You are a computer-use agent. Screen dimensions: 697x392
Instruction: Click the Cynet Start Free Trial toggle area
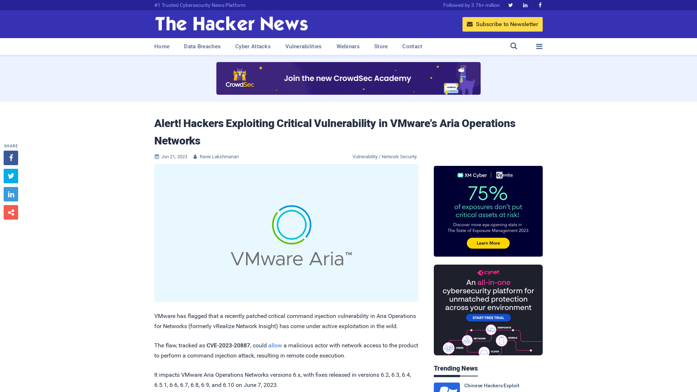[x=488, y=318]
